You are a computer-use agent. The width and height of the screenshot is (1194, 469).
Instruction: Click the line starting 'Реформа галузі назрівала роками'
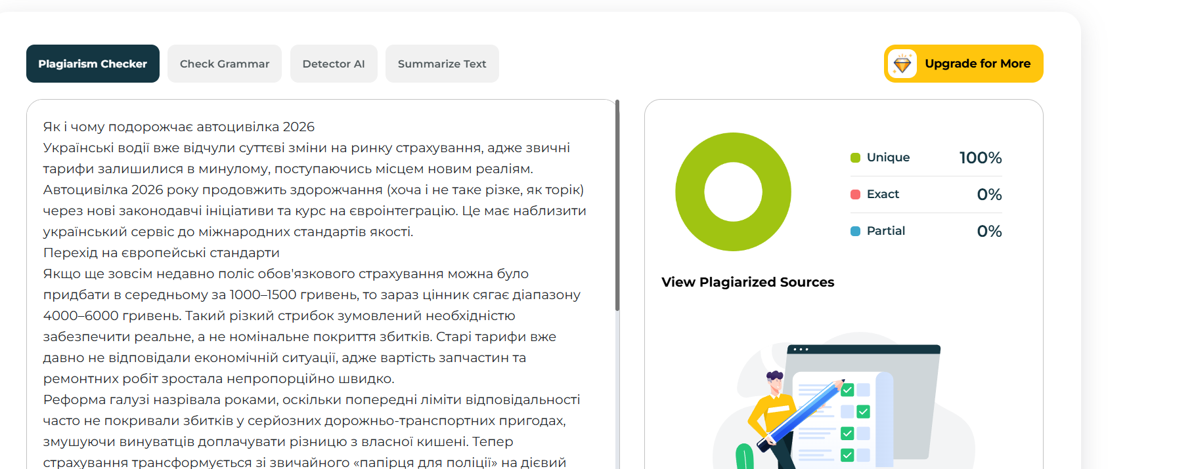pyautogui.click(x=311, y=399)
